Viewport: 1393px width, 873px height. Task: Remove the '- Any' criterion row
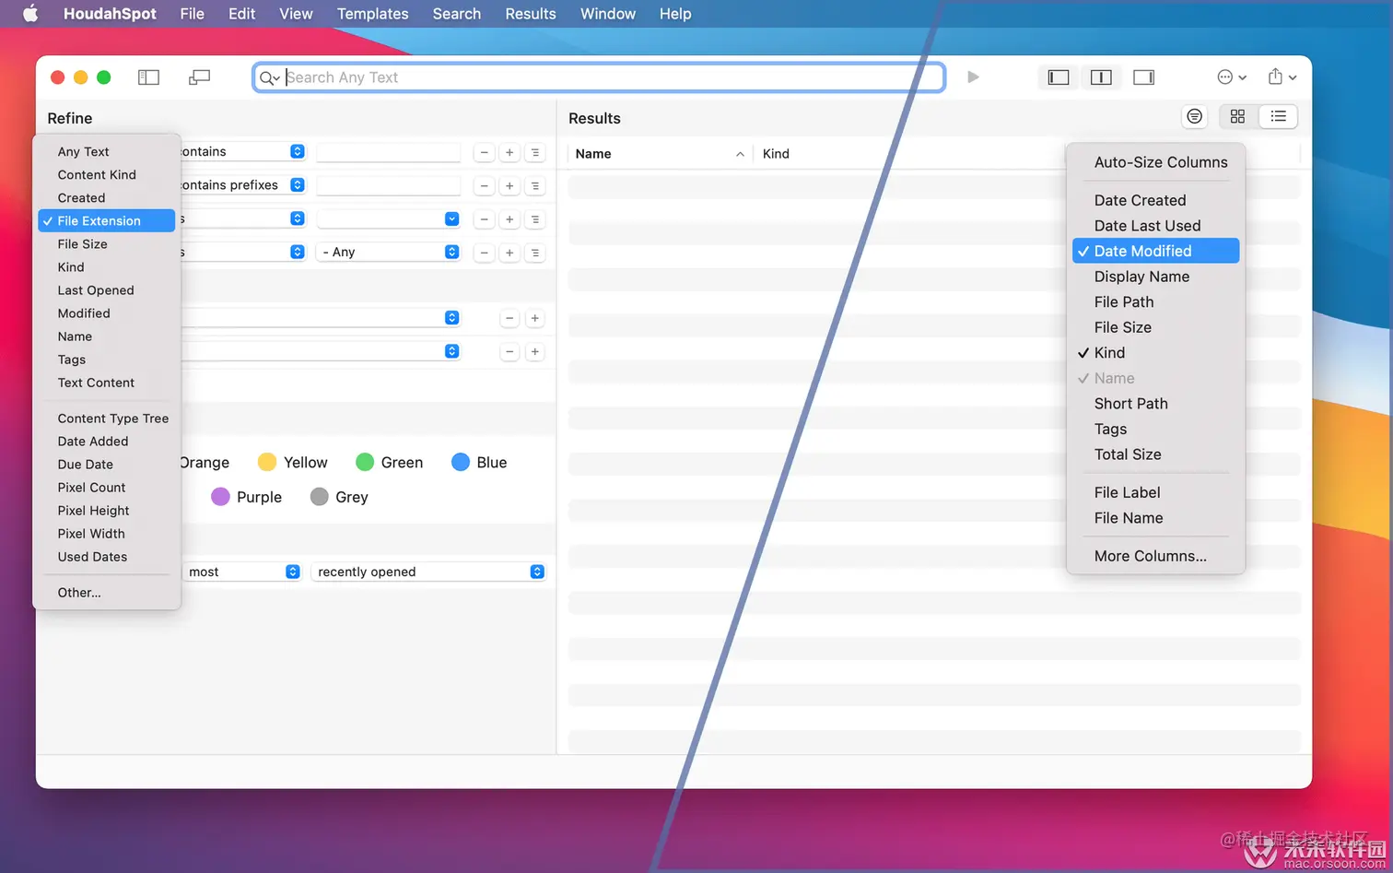tap(484, 252)
